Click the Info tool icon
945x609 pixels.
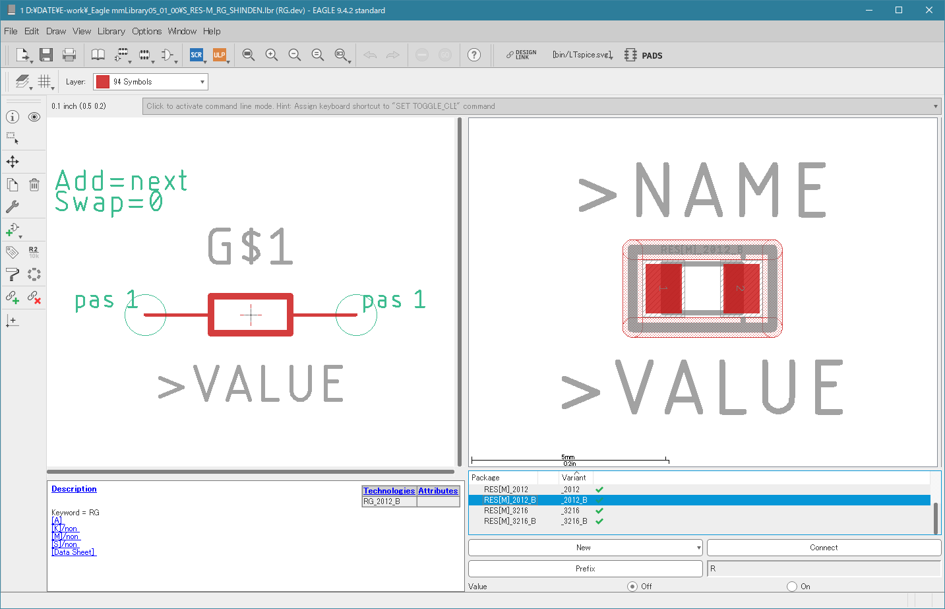[x=13, y=117]
